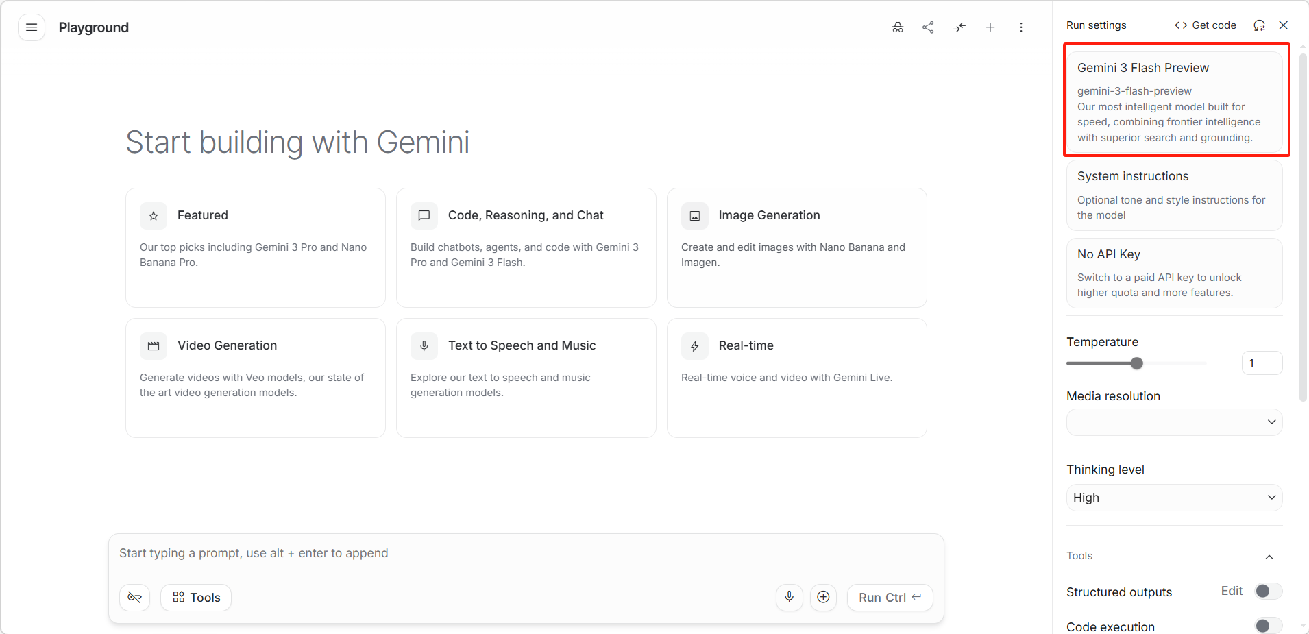Click the crossed-out key icon by the prompt
The height and width of the screenshot is (634, 1309).
[x=135, y=598]
